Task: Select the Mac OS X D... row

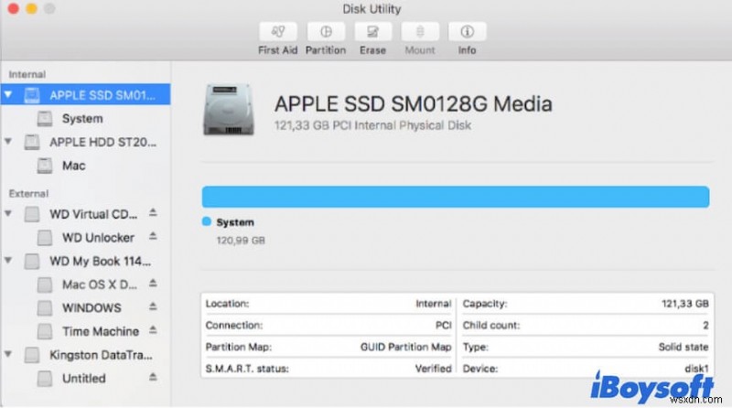Action: [x=85, y=285]
